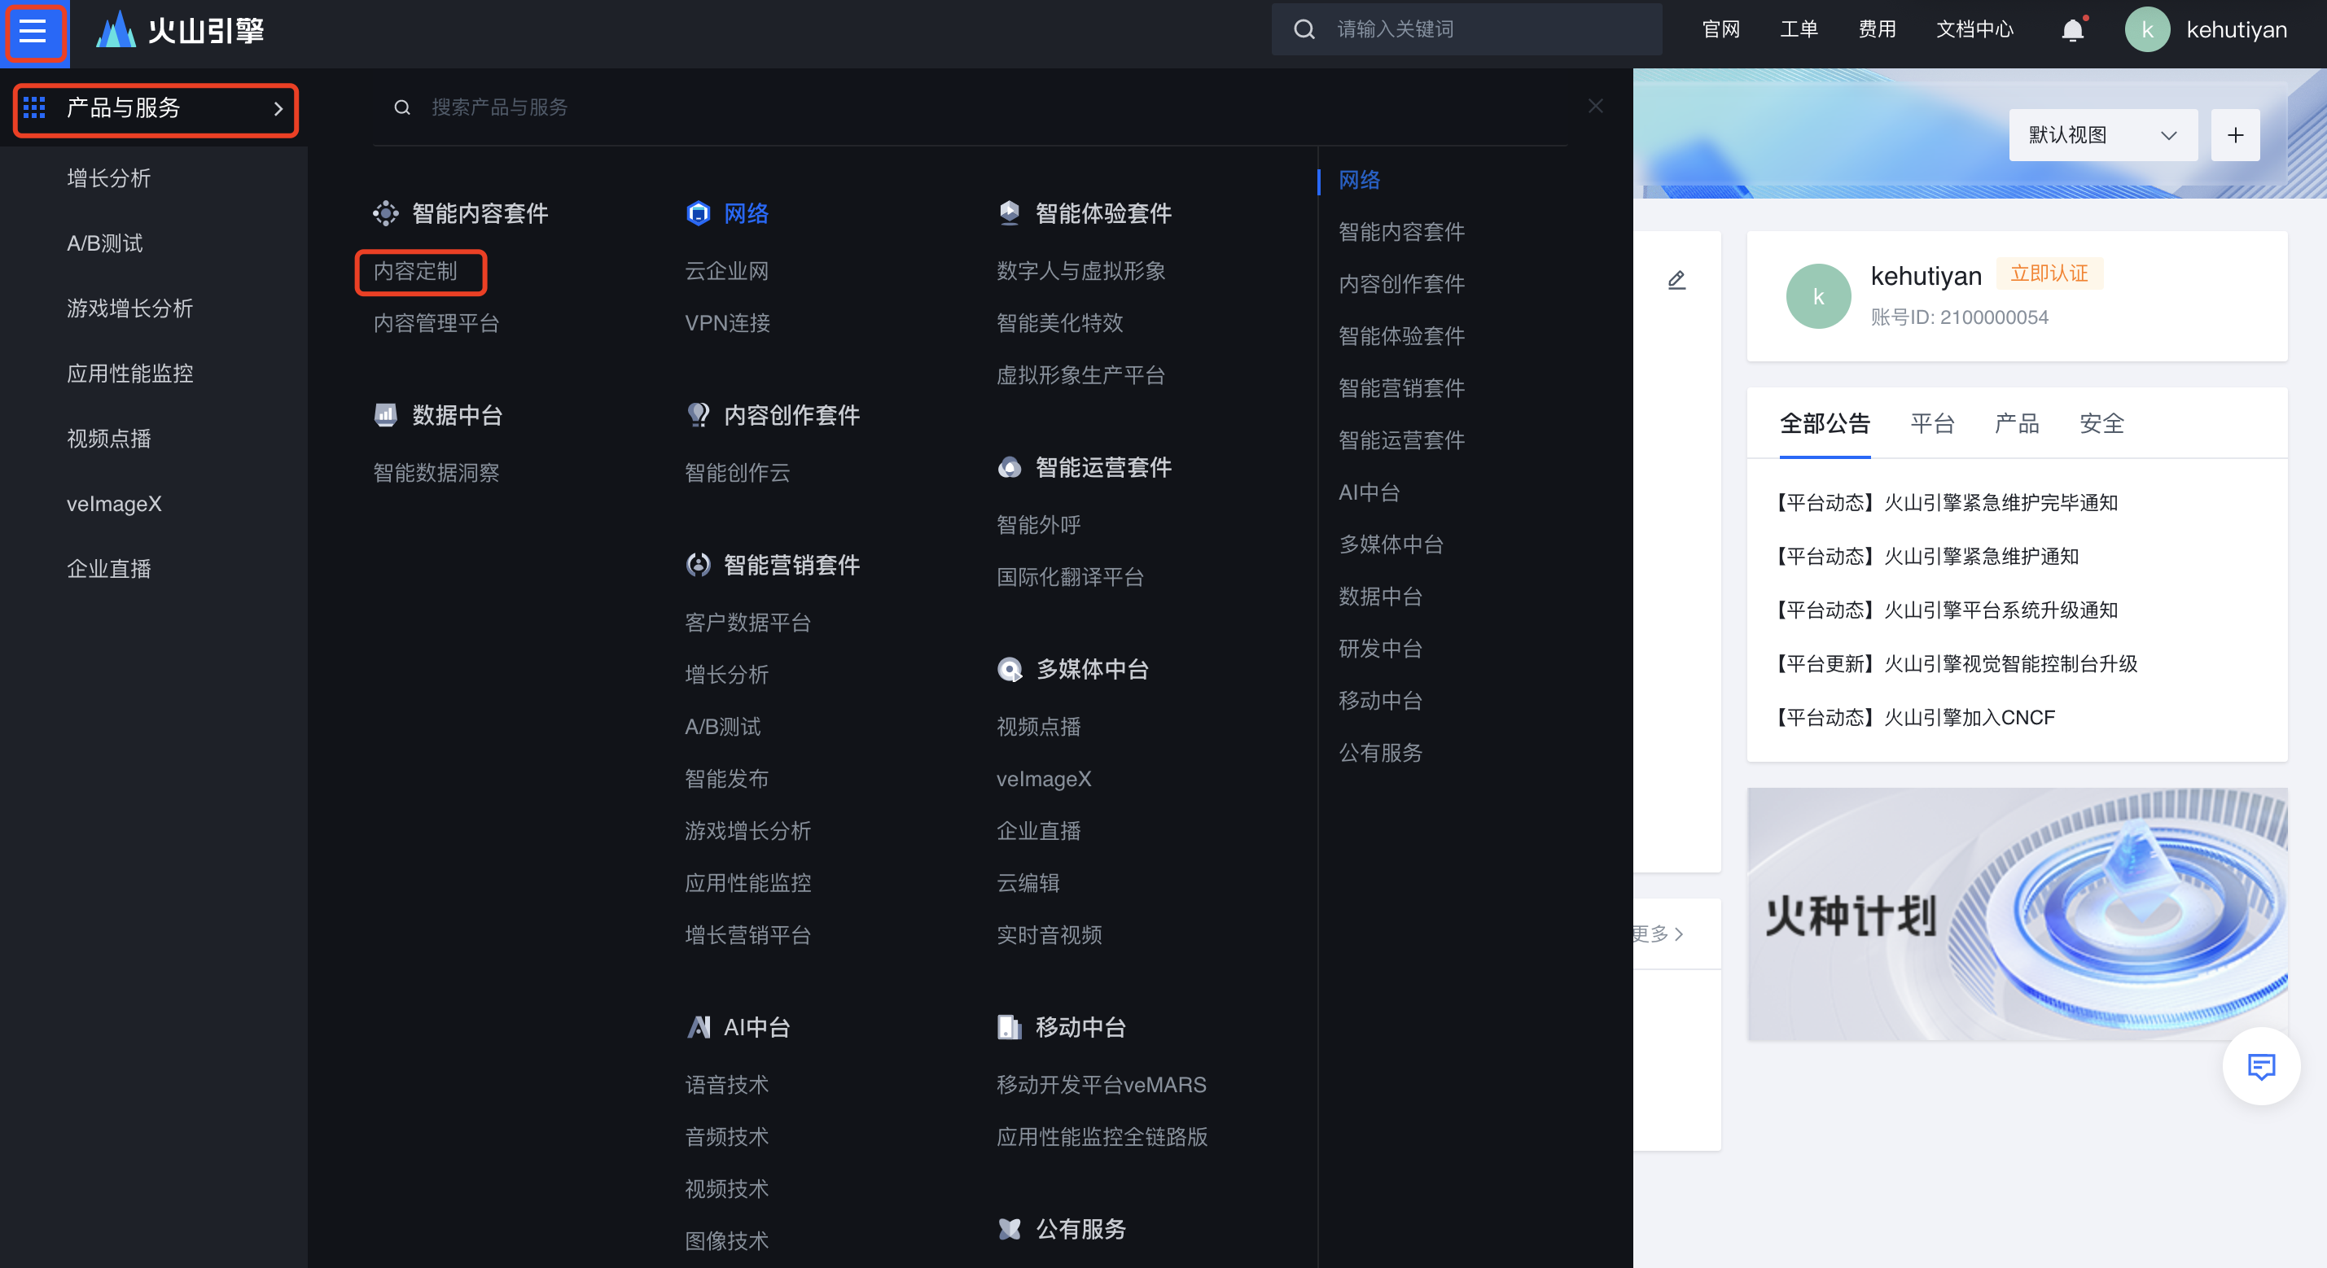Open announcement 火山引擎加入CNCF
Viewport: 2327px width, 1268px height.
[x=1915, y=718]
